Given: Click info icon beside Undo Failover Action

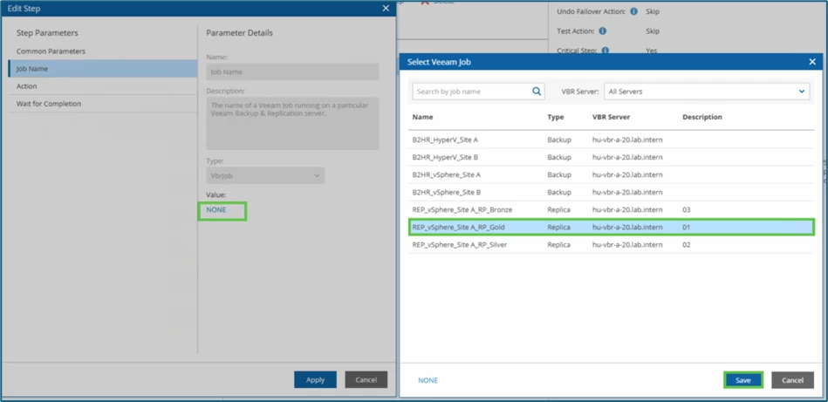Looking at the screenshot, I should 633,12.
